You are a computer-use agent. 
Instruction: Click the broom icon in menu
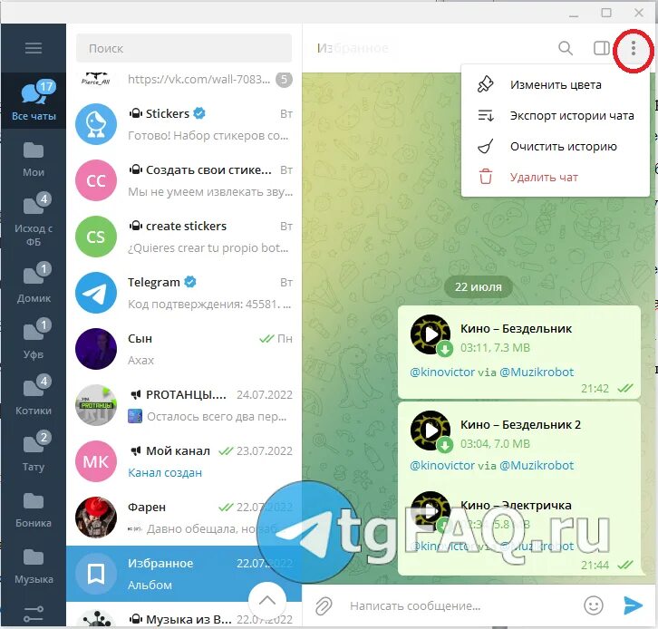[x=486, y=146]
